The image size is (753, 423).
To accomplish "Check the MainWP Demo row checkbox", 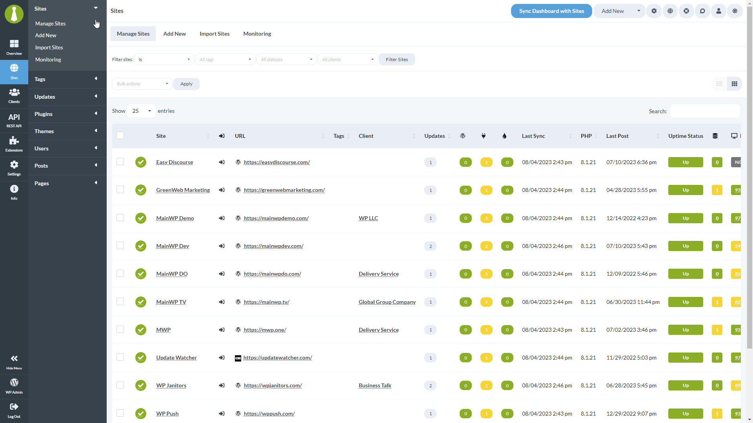I will (x=120, y=218).
